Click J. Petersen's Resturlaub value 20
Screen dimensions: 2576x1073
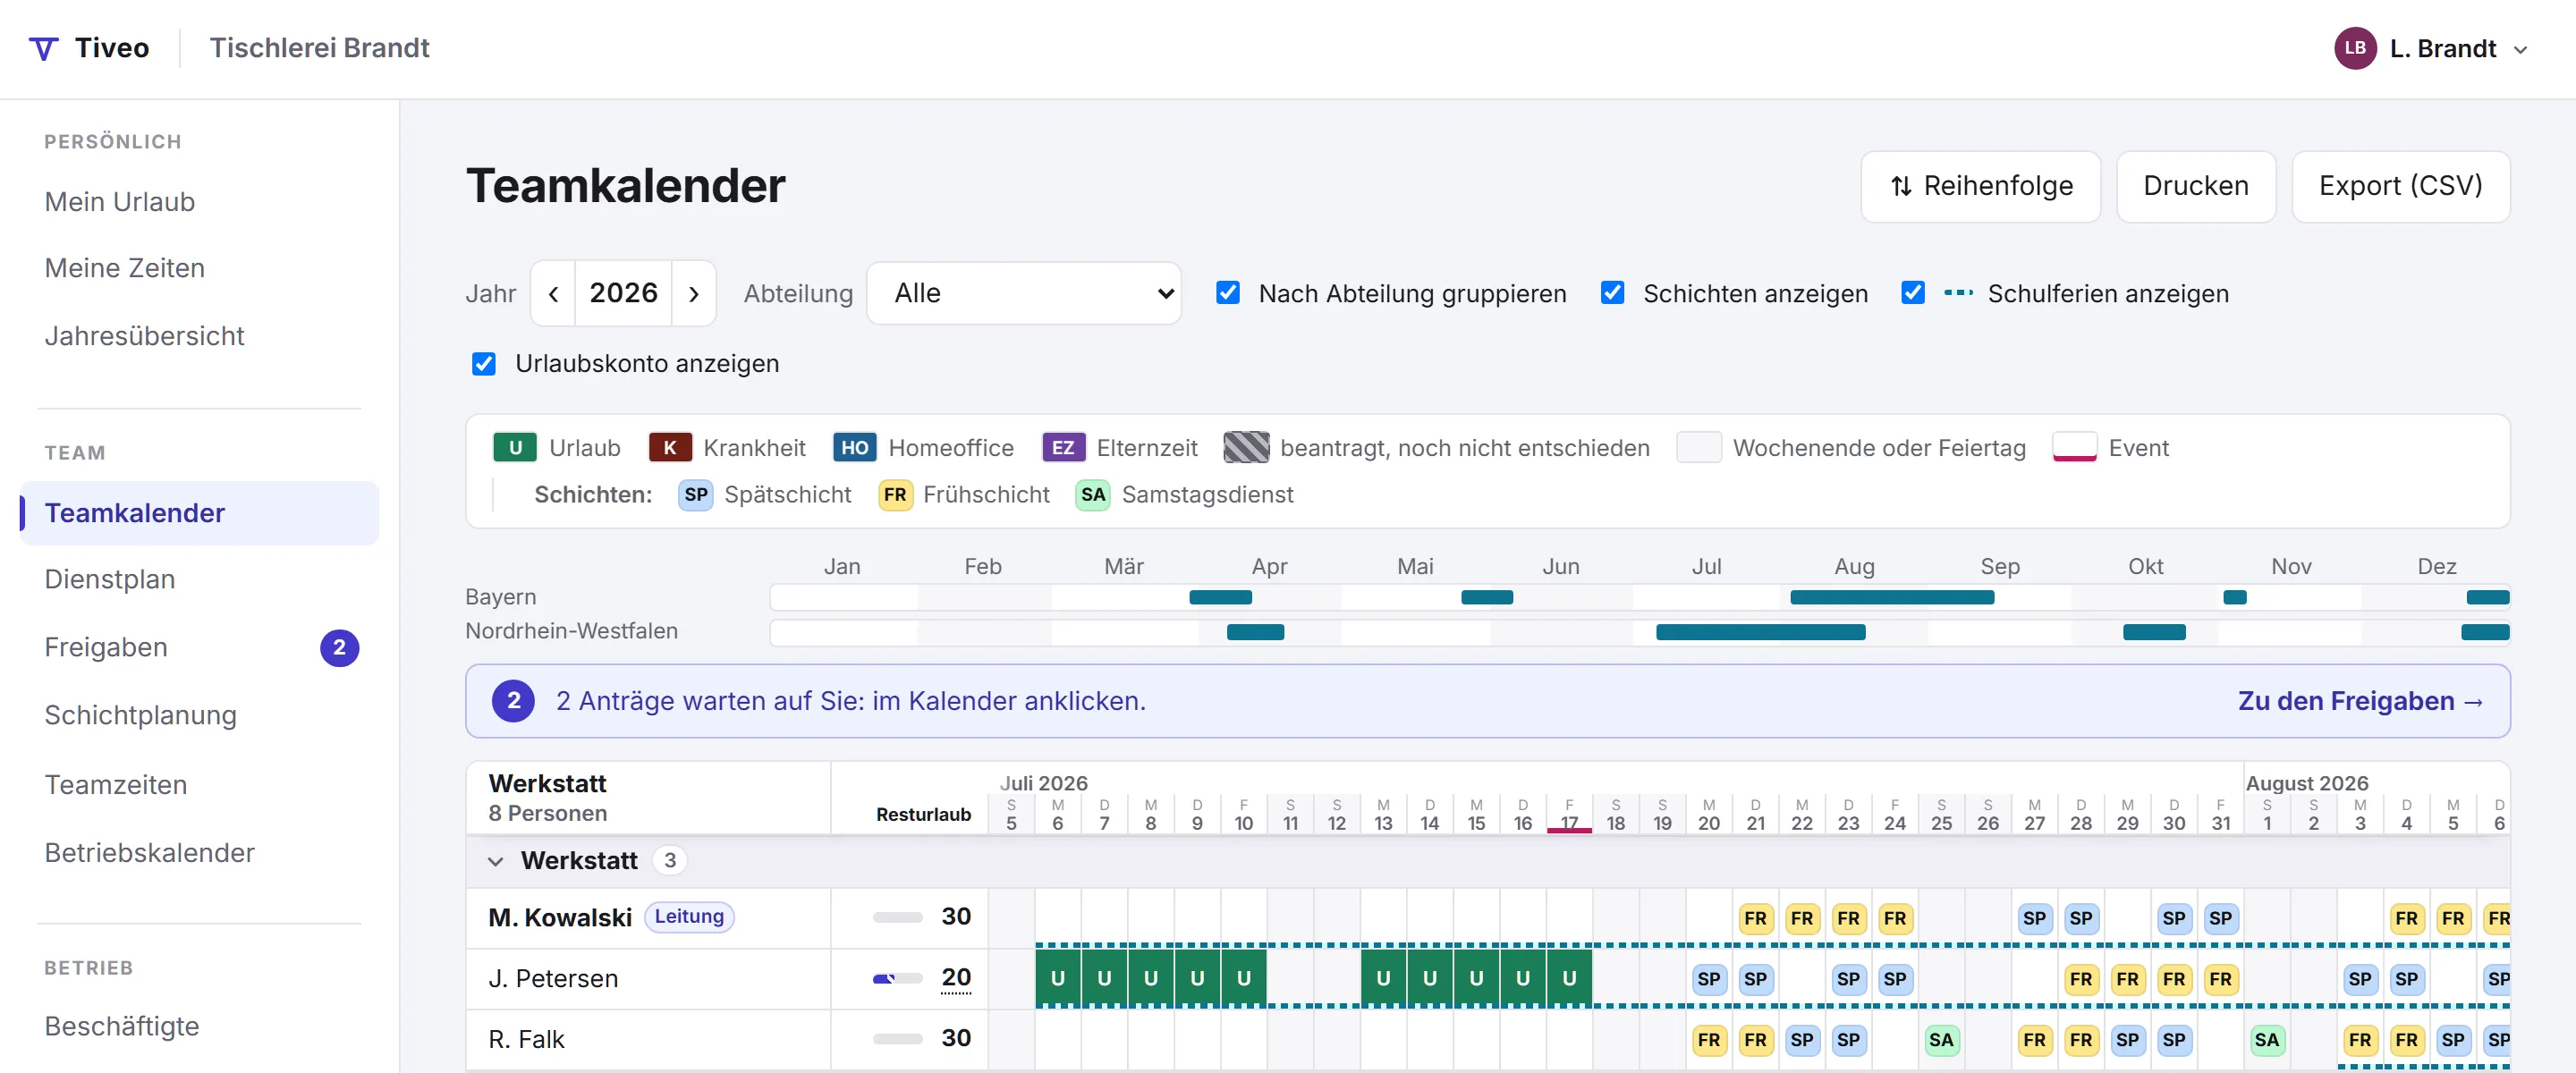[x=956, y=978]
